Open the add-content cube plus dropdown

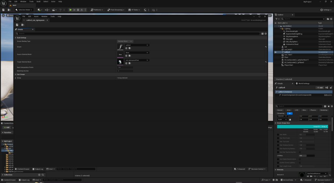point(40,10)
